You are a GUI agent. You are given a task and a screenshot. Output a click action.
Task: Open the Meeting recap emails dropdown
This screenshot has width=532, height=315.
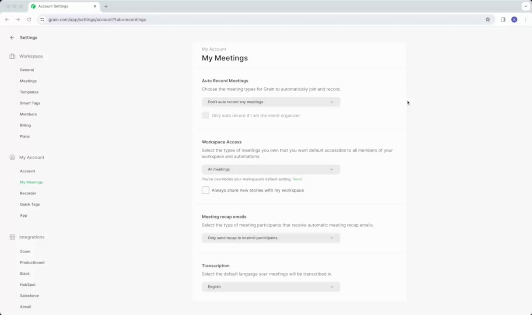[x=271, y=238]
